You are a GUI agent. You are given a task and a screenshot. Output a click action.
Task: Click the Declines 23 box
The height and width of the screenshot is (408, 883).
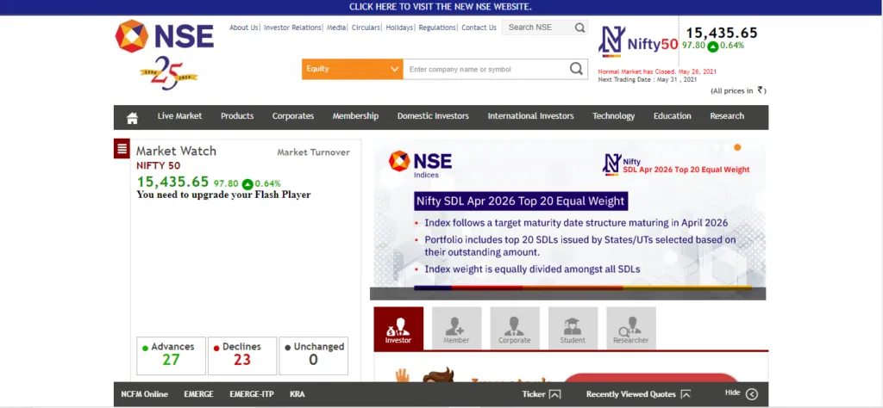242,355
